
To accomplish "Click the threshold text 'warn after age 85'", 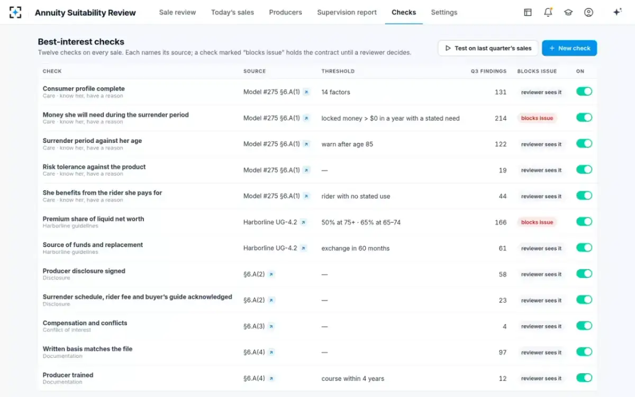I will (347, 144).
